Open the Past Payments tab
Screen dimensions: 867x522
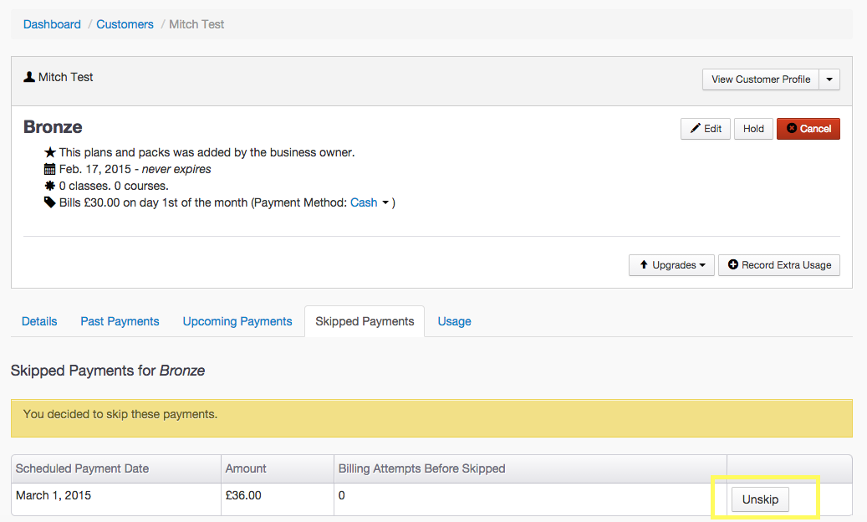point(120,321)
